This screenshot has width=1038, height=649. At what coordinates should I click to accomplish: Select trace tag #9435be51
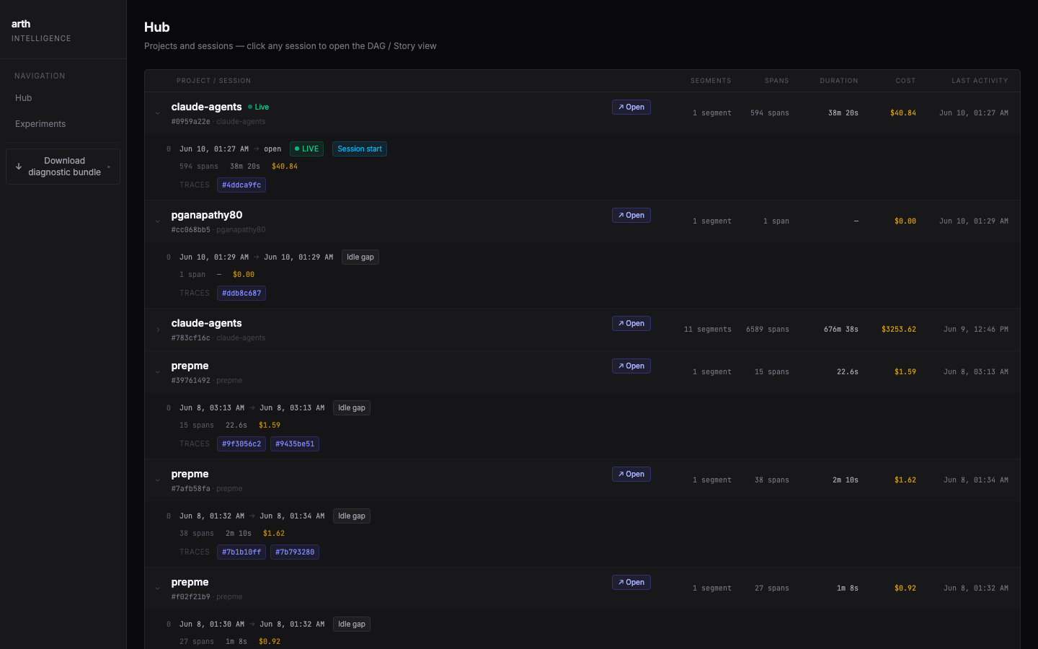295,444
